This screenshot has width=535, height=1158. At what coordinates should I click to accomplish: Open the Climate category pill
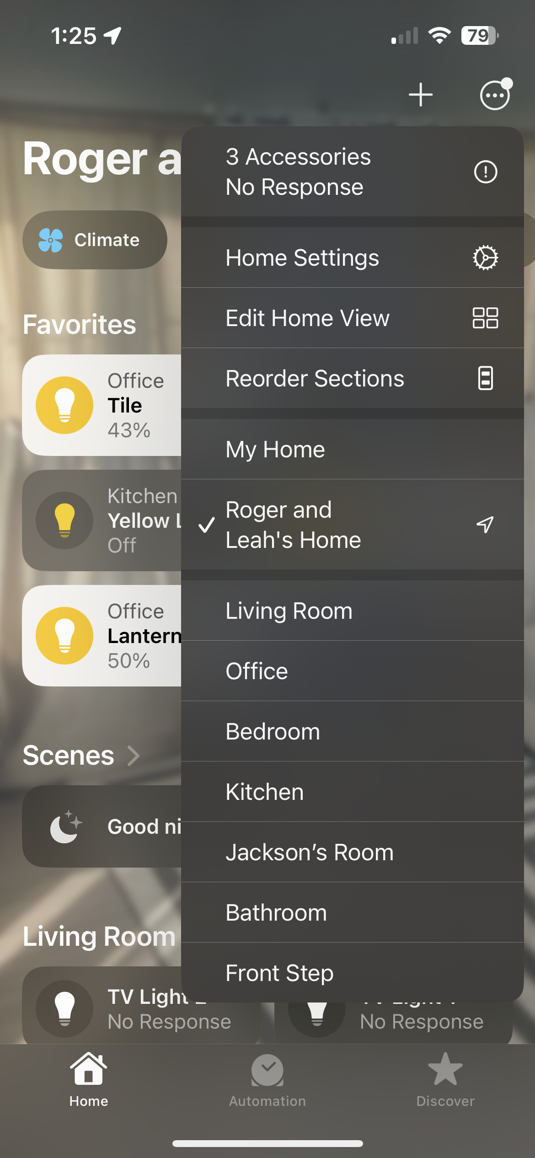[x=95, y=240]
